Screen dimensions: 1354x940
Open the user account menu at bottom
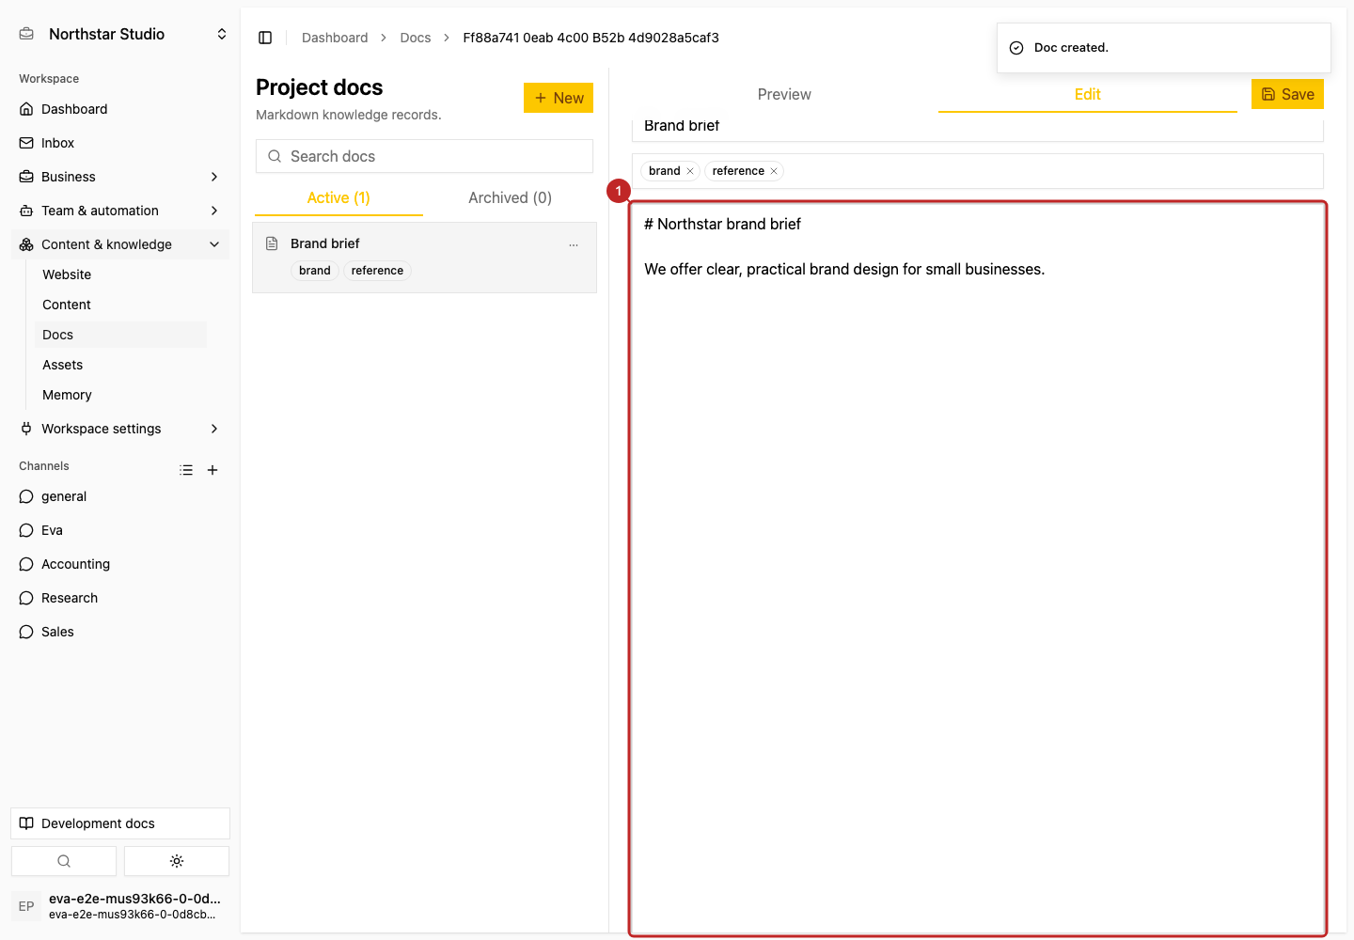120,906
